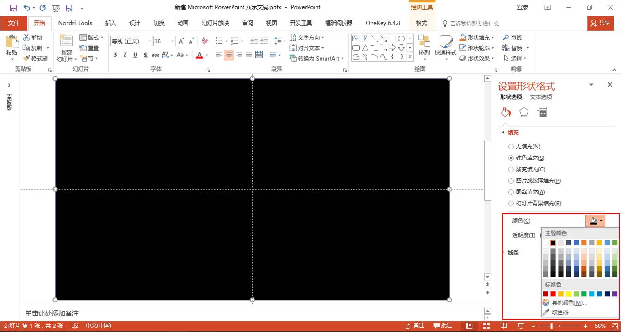Clear all formatting with the eraser icon
The image size is (621, 332).
pyautogui.click(x=205, y=41)
